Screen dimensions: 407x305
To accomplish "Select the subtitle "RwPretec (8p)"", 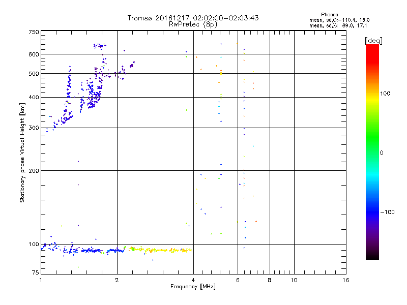I will pyautogui.click(x=193, y=24).
